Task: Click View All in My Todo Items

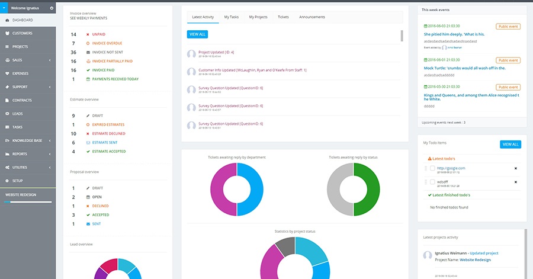Action: (510, 144)
